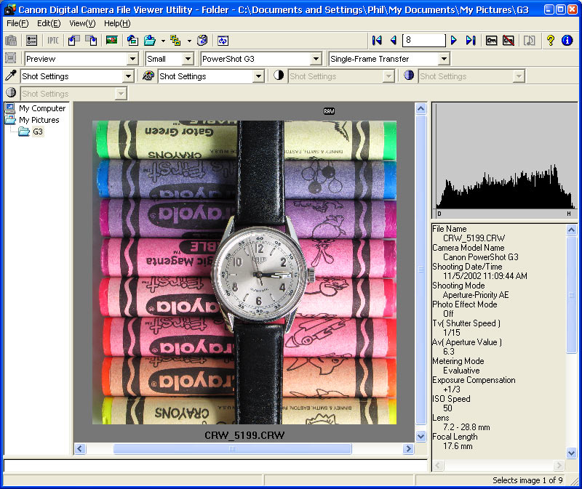
Task: Click the info panel vertical scrollbar thumb
Action: [x=572, y=295]
